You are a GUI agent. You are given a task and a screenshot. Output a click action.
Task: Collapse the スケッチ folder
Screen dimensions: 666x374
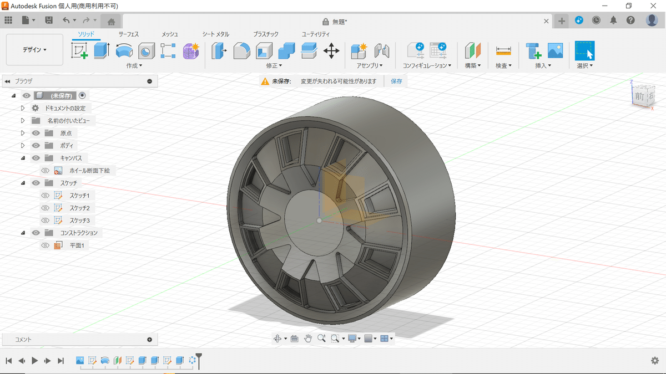[23, 183]
